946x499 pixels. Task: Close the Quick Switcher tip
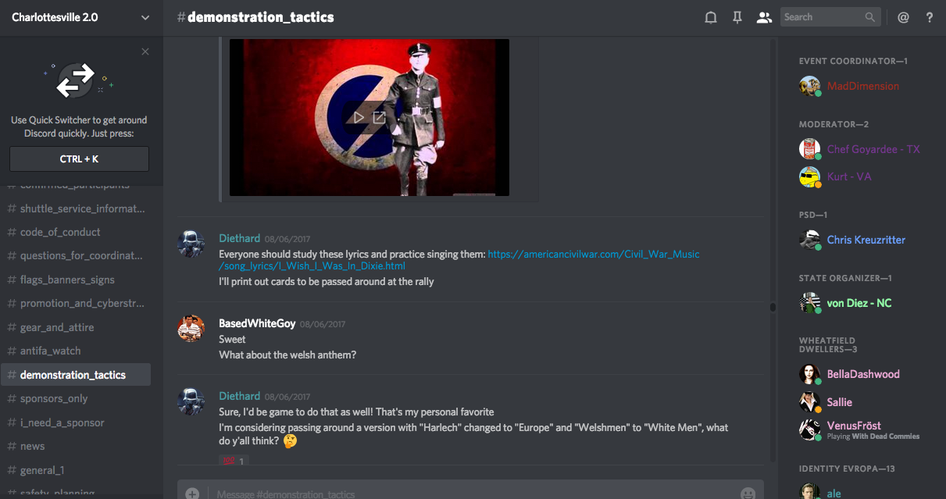[x=145, y=52]
